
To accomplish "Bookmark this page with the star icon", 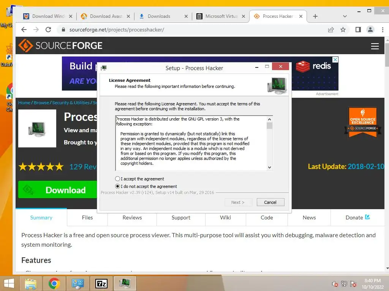I will 343,30.
